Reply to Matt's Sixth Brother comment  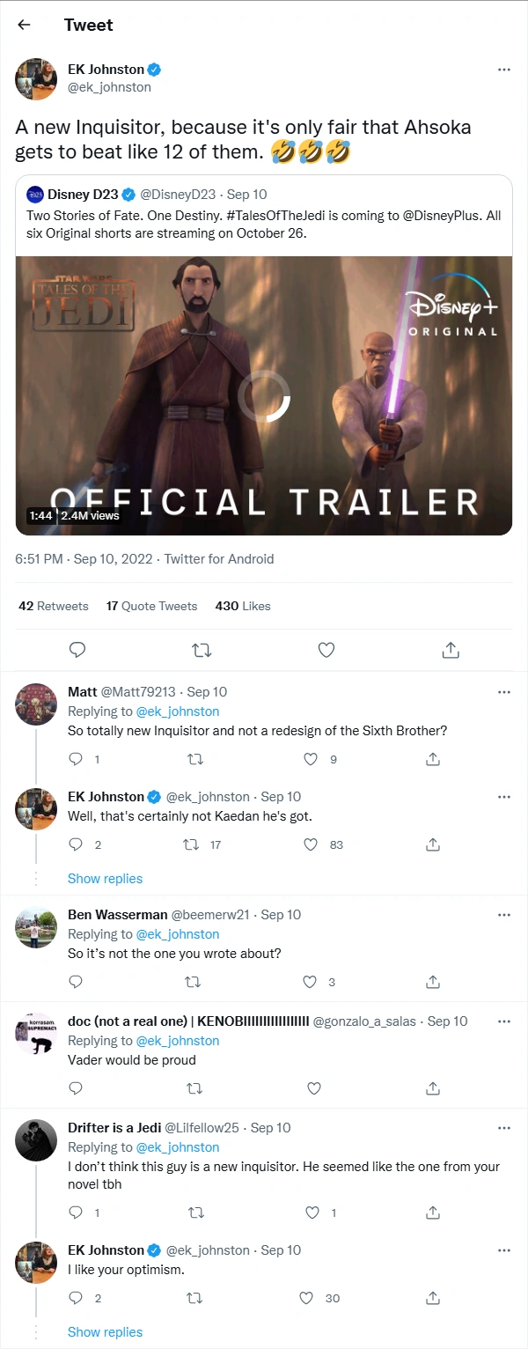76,759
